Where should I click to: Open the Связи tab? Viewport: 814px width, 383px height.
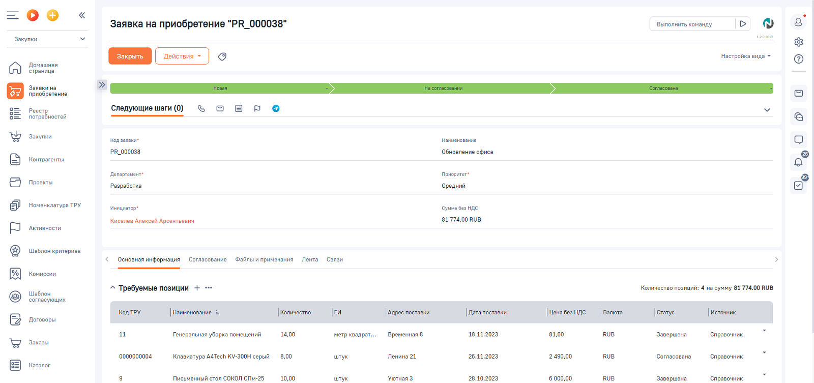(x=335, y=259)
